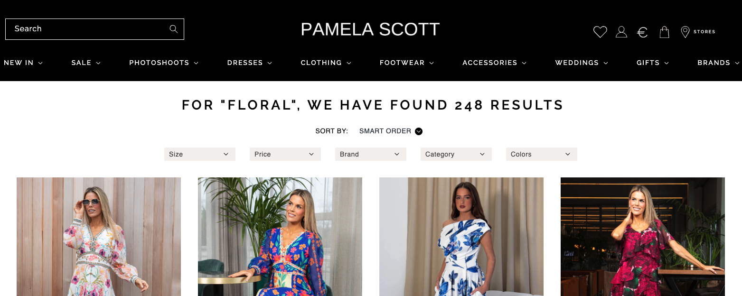Viewport: 742px width, 296px height.
Task: Click the Stores location pin icon
Action: 685,32
